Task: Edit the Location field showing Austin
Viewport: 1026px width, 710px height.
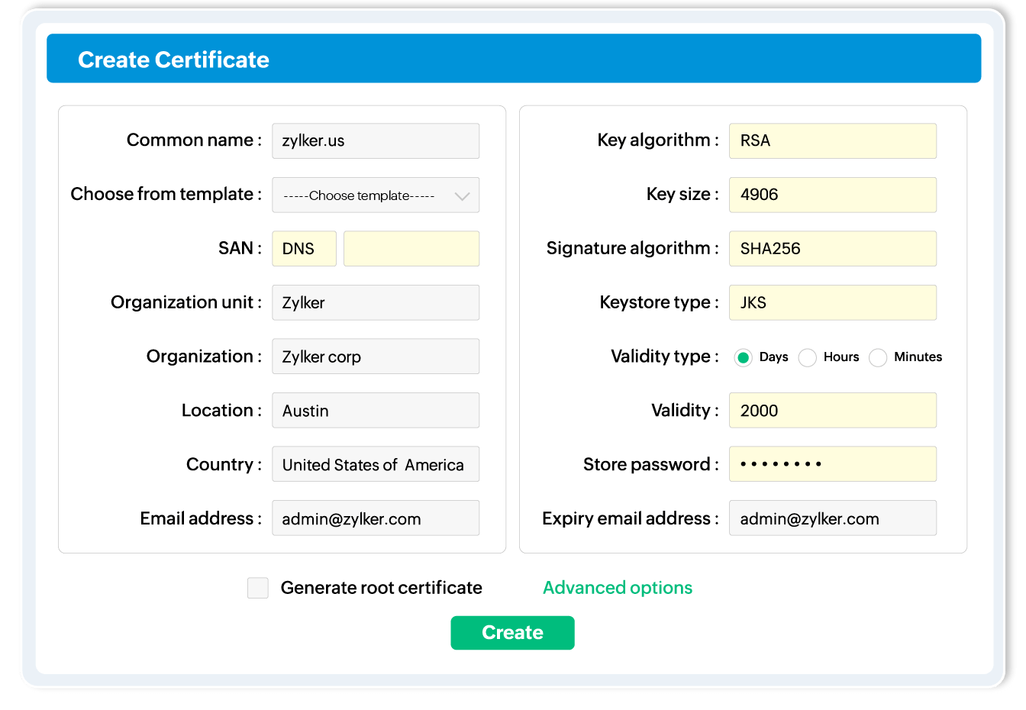Action: click(376, 411)
